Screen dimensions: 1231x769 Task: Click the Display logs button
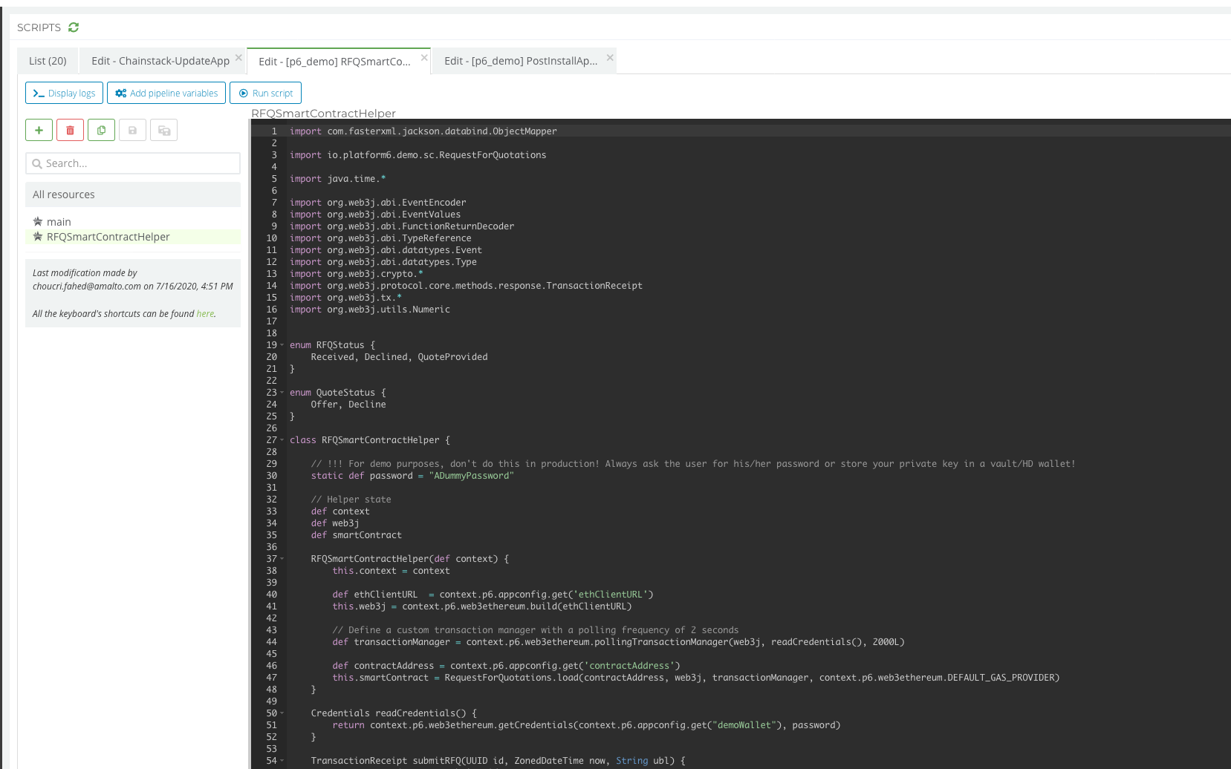click(64, 93)
